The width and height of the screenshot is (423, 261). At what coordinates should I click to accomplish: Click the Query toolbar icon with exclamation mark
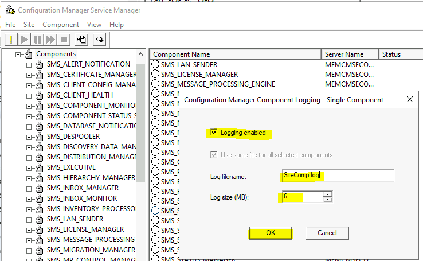tap(11, 40)
